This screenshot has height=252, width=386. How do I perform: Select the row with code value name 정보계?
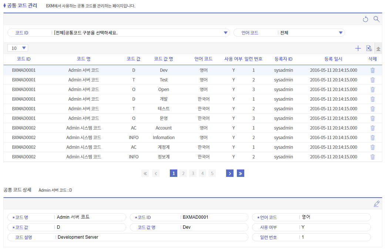[193, 157]
